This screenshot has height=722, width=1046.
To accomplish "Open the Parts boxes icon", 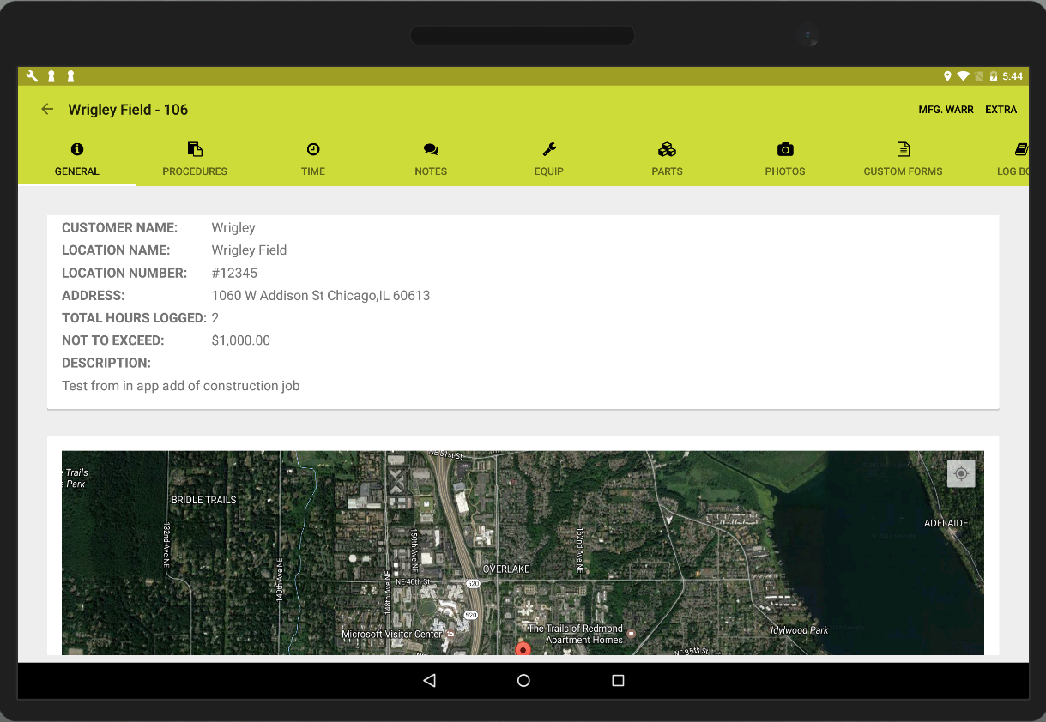I will (x=667, y=149).
